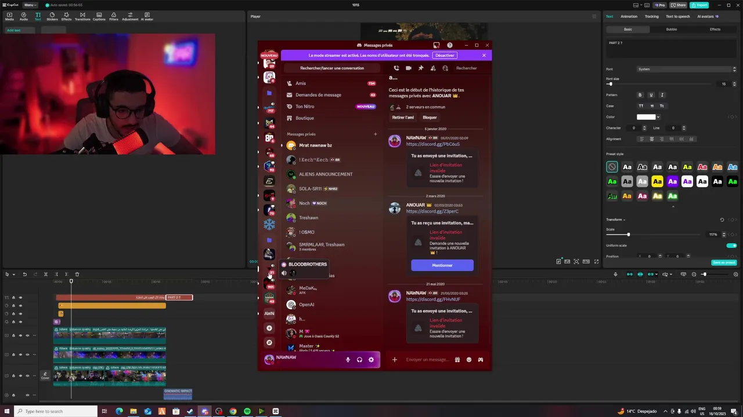Select the Stickers tool in CapCut
Image resolution: width=743 pixels, height=417 pixels.
coord(52,16)
